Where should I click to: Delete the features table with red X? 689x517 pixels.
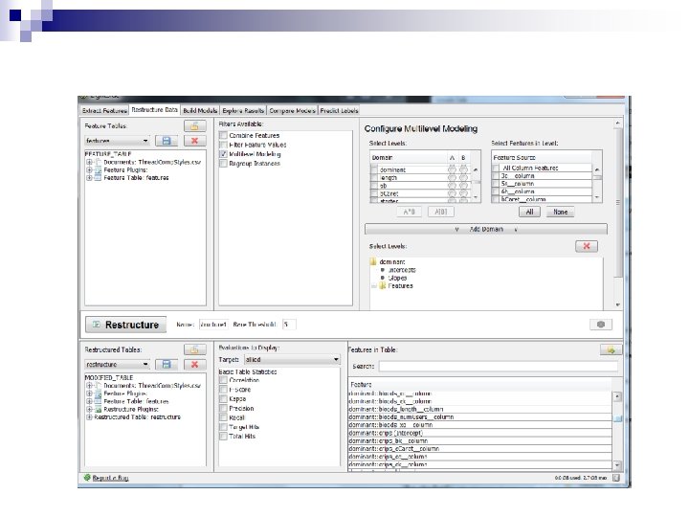point(194,141)
